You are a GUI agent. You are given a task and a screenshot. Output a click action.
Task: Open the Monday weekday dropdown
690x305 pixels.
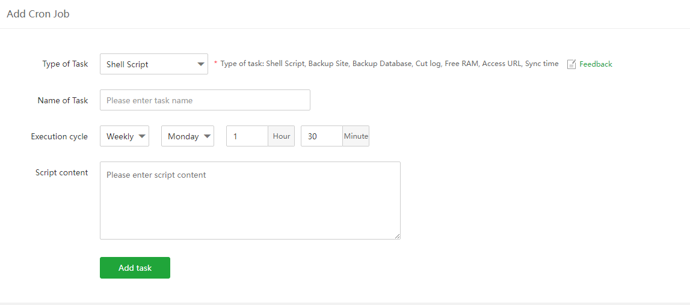(188, 136)
